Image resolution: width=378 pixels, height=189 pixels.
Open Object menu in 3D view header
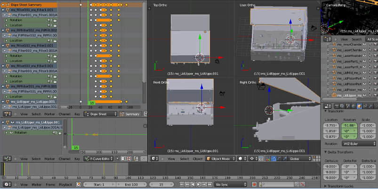(x=198, y=158)
